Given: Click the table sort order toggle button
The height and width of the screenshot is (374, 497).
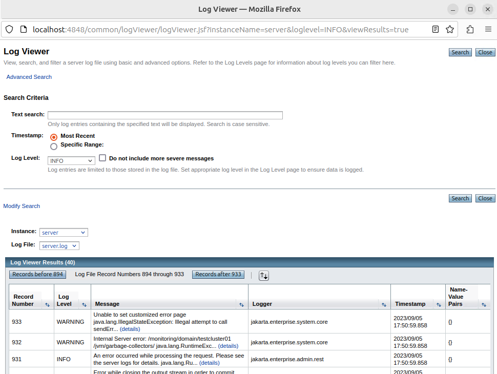Looking at the screenshot, I should (x=264, y=276).
